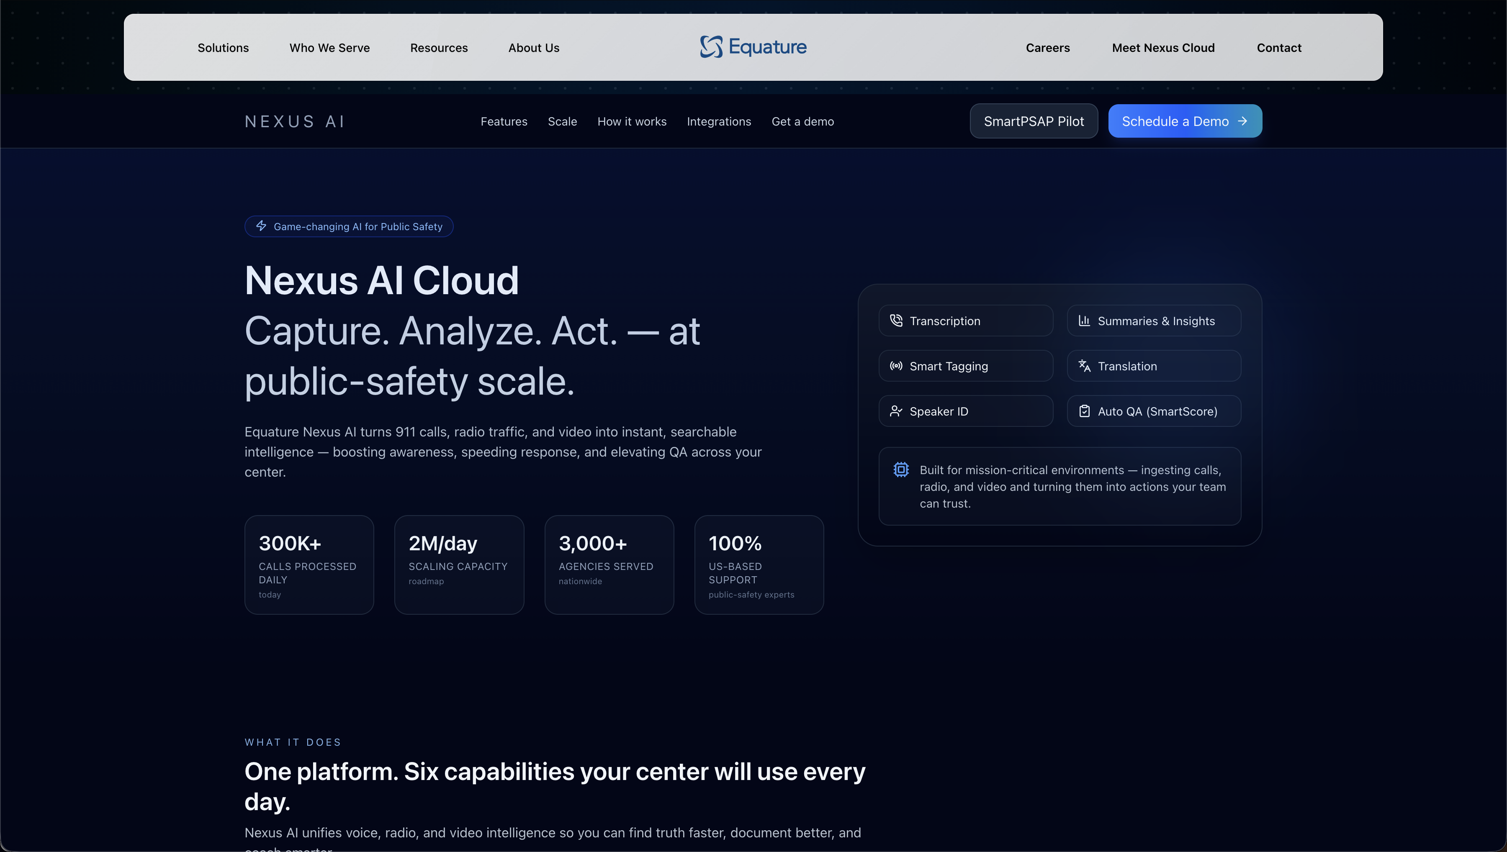Click the broadcast icon on Smart Tagging
The height and width of the screenshot is (852, 1507).
coord(896,366)
